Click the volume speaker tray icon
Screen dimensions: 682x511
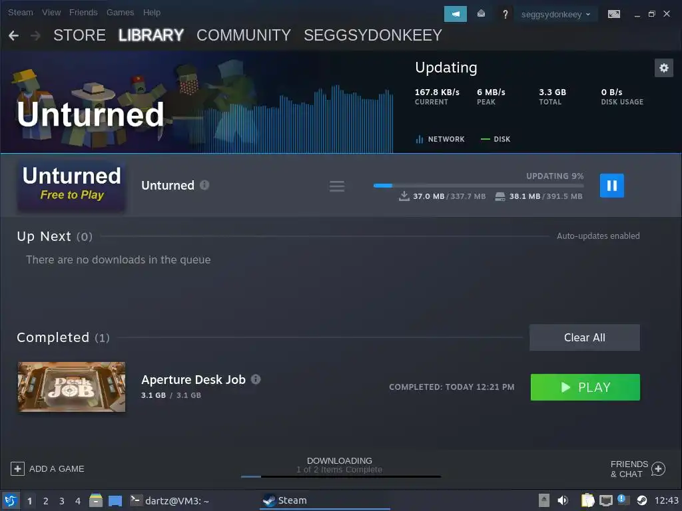[563, 500]
